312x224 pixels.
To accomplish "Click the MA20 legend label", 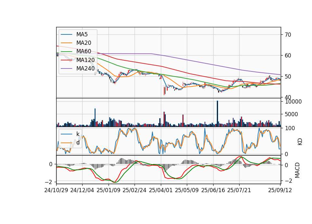I will point(84,43).
